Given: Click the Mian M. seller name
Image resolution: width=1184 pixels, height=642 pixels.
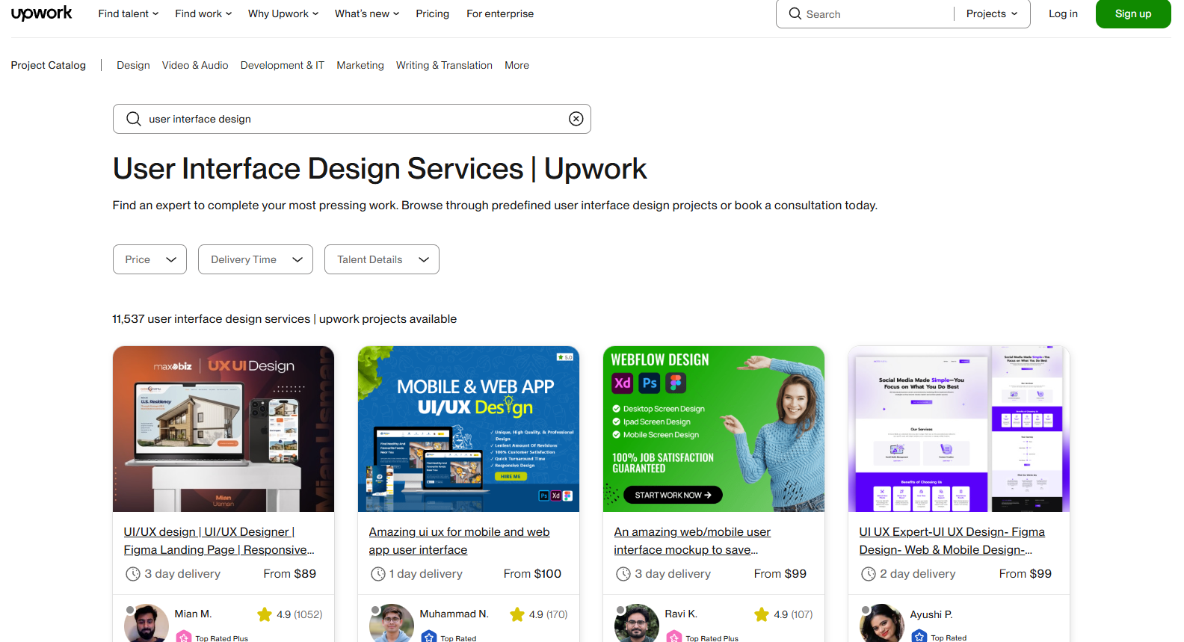Looking at the screenshot, I should tap(193, 614).
